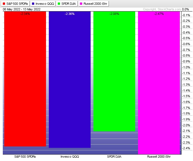Viewport: 193px width, 161px height.
Task: Click the blue Invesco QQQ legend swatch
Action: [33, 4]
